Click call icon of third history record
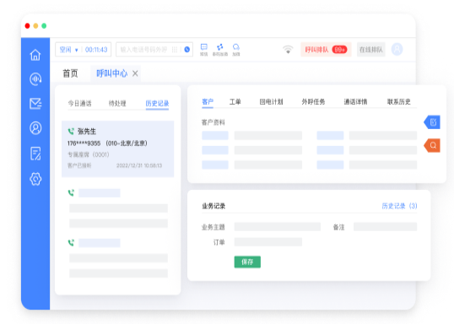Viewport: 454px width, 324px height. (x=71, y=243)
